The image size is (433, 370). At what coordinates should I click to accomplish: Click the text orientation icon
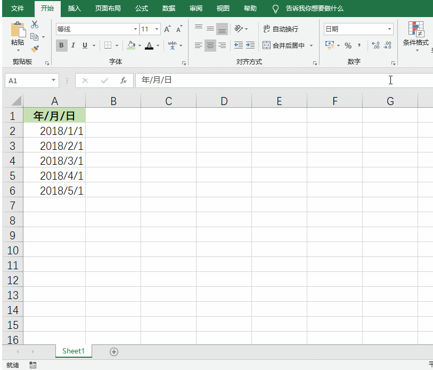pos(239,28)
